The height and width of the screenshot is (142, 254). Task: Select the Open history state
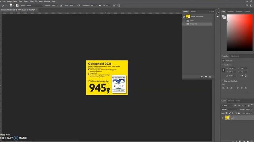(198, 21)
